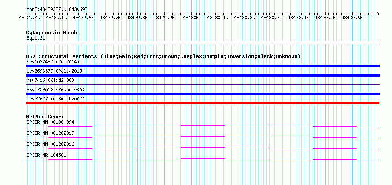
Task: Click the 48430k ruler tick label
Action: (191, 18)
